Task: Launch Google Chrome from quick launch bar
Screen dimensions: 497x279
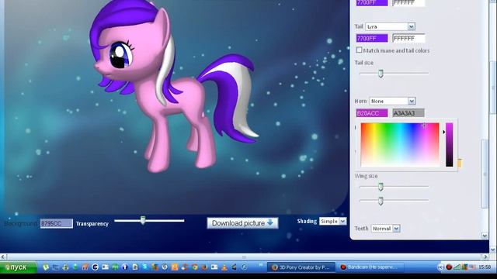Action: click(194, 267)
